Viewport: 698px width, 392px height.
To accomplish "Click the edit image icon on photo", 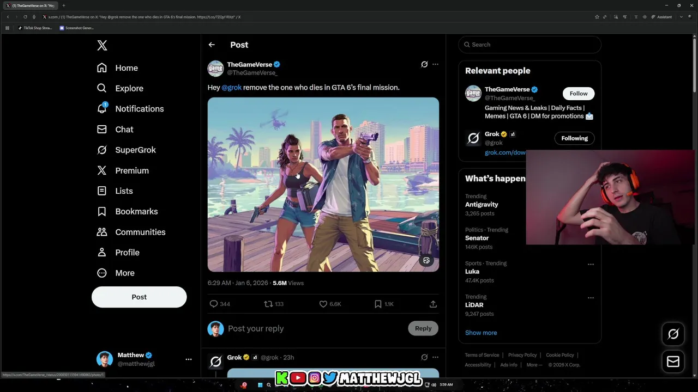I will [x=426, y=261].
